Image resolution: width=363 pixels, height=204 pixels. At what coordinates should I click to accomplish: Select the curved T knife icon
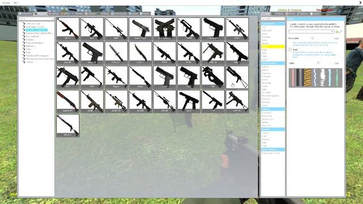coord(140,53)
